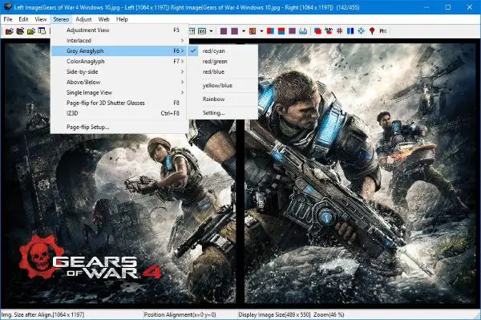Click the yellow folder open toolbar icon
The image size is (481, 320).
(31, 31)
